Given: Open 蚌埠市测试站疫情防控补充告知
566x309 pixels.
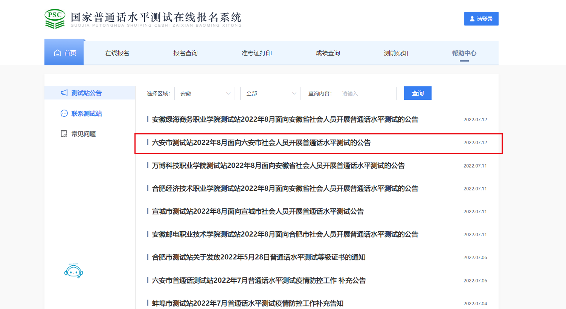Looking at the screenshot, I should (248, 303).
